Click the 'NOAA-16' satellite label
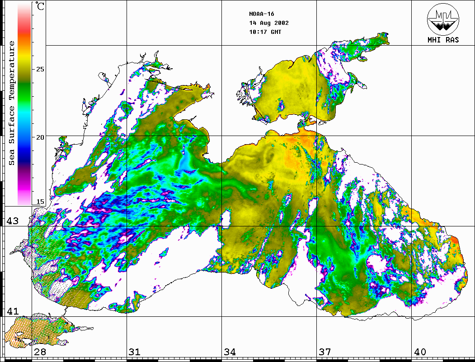The height and width of the screenshot is (362, 475). 262,14
